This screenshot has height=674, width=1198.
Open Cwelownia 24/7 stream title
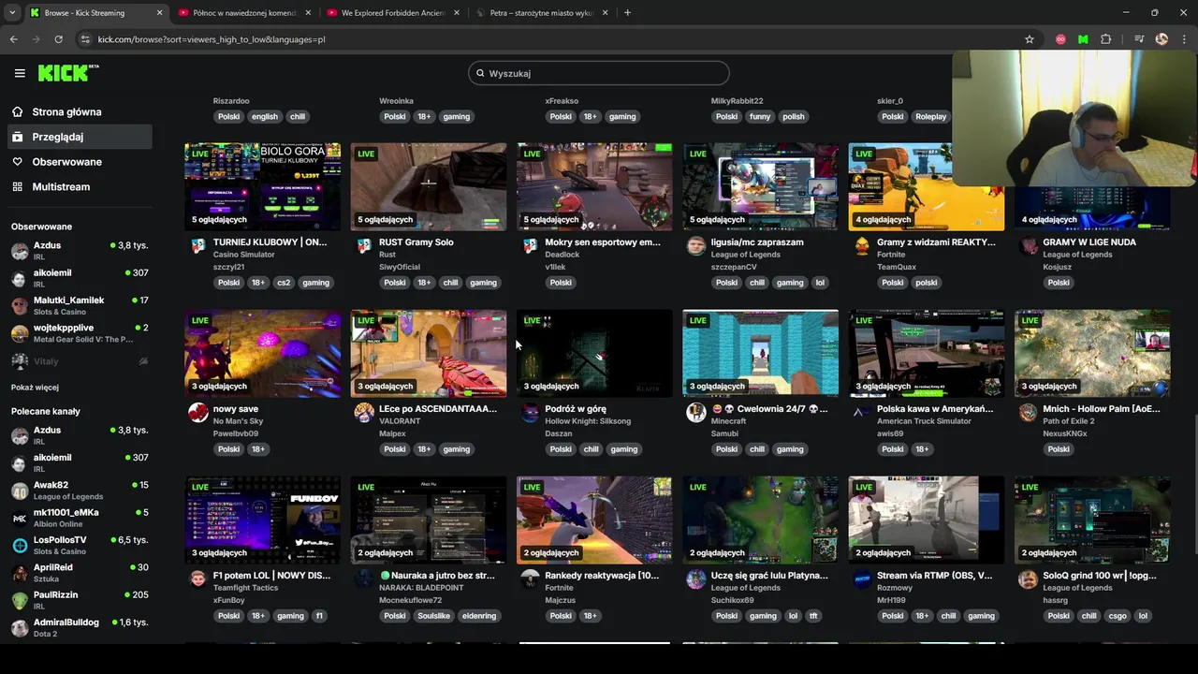pyautogui.click(x=769, y=409)
